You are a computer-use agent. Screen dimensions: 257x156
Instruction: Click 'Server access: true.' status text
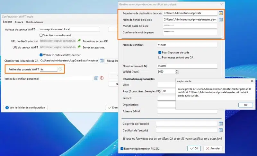click(x=94, y=47)
